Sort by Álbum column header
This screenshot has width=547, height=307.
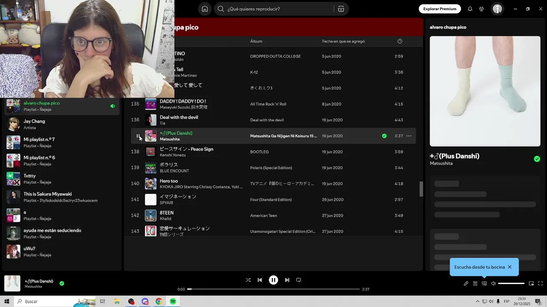(x=256, y=41)
